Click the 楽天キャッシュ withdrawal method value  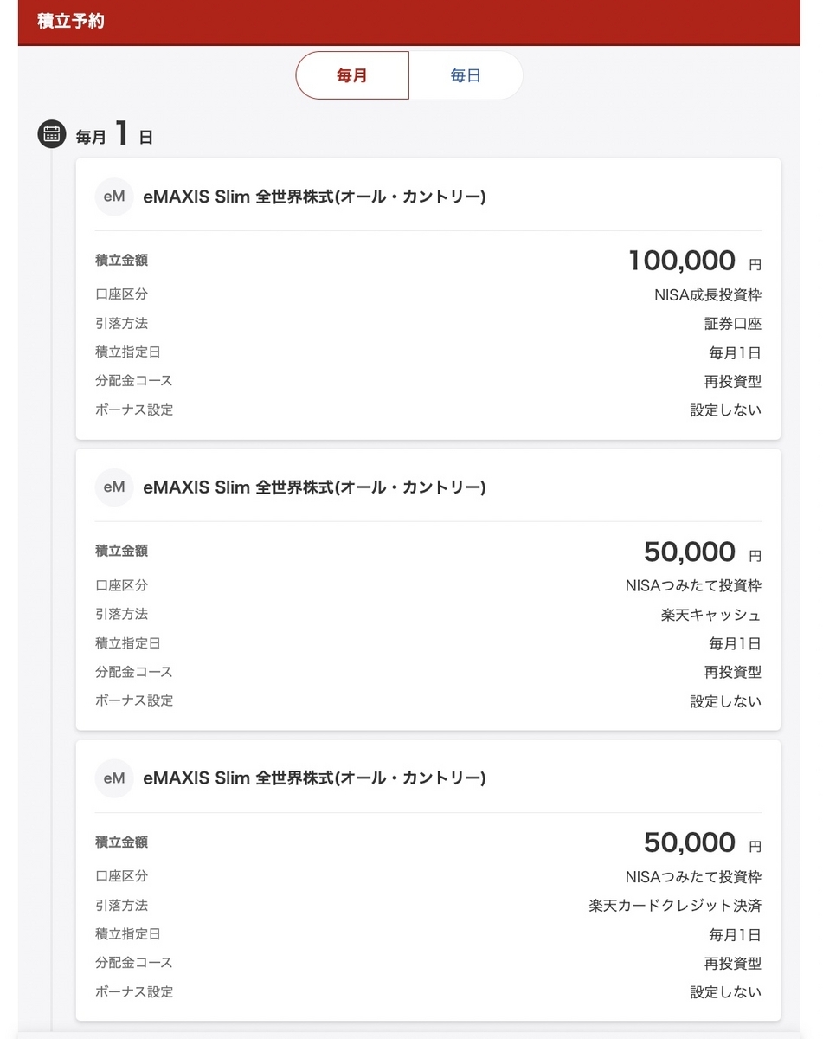[x=711, y=615]
